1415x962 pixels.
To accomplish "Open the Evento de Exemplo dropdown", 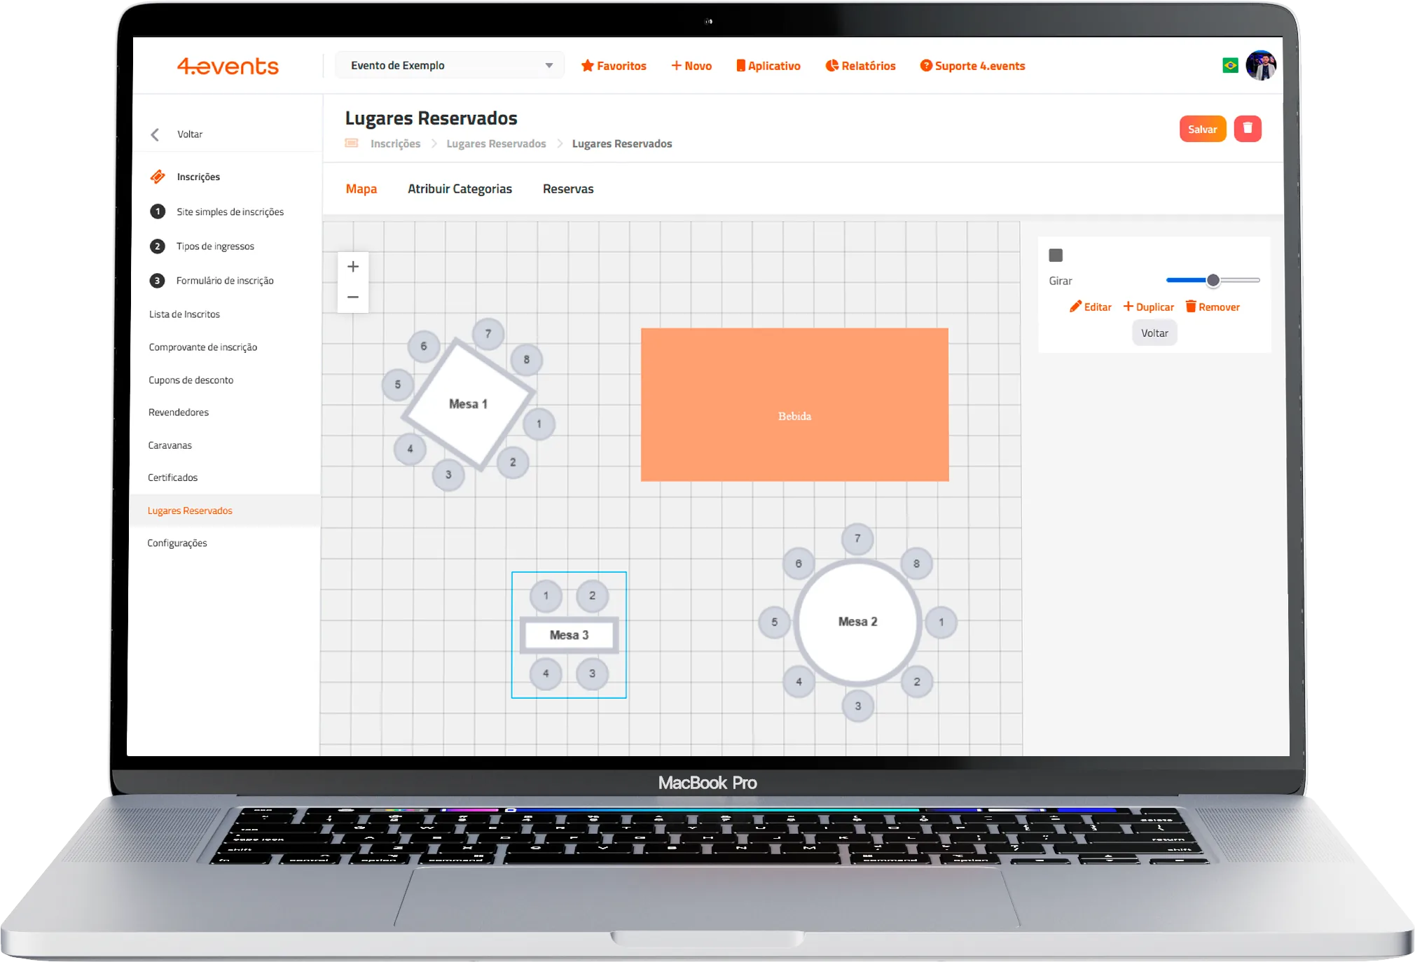I will (x=450, y=66).
